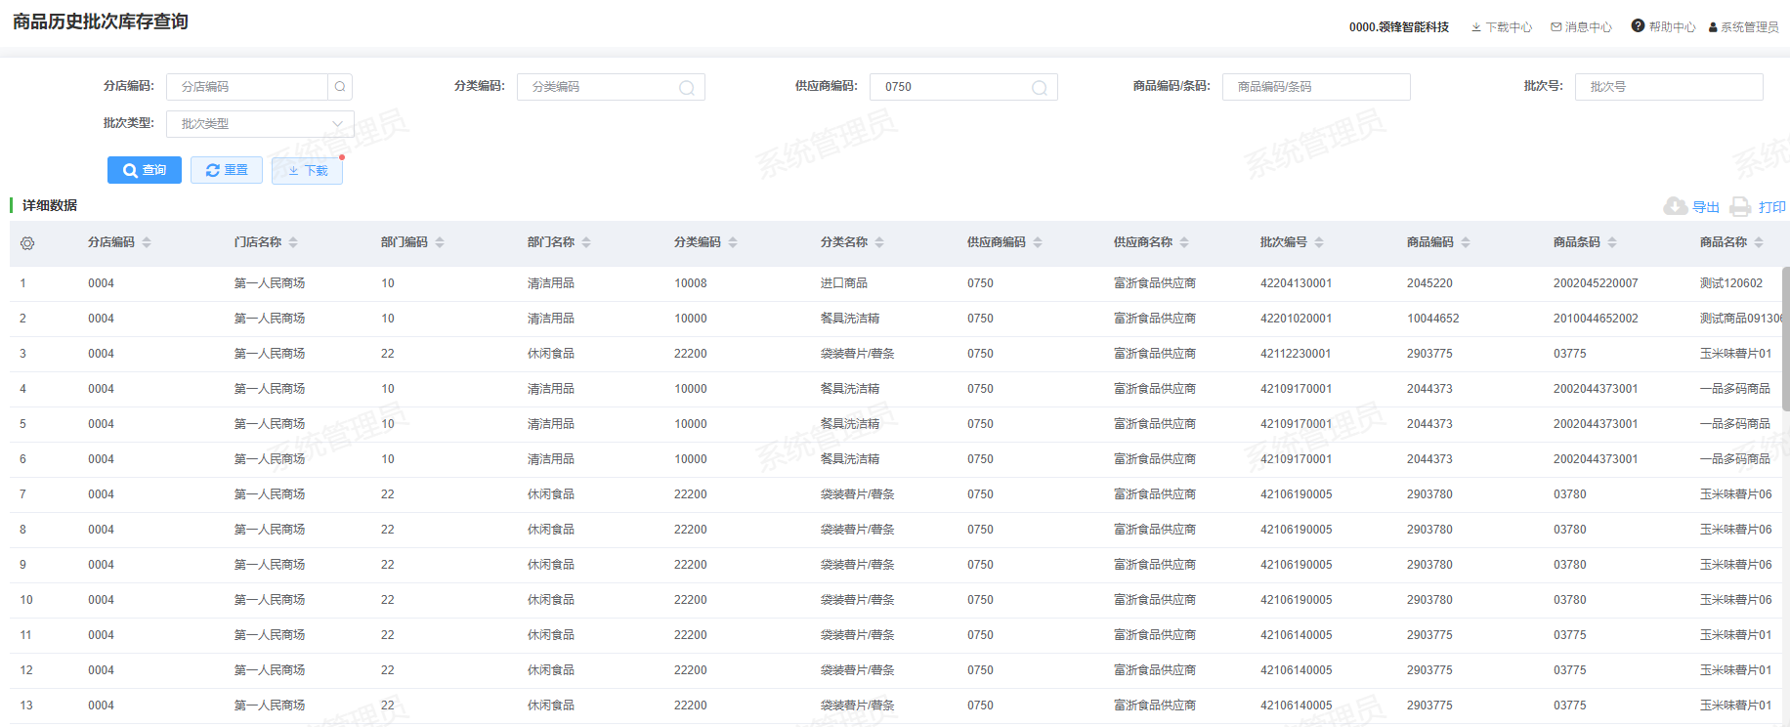Screen dimensions: 1790x727
Task: Sort table by 批次编号 column
Action: (1319, 242)
